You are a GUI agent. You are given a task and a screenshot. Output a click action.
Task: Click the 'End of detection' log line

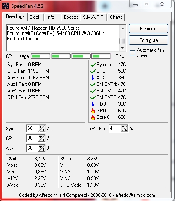pyautogui.click(x=23, y=39)
